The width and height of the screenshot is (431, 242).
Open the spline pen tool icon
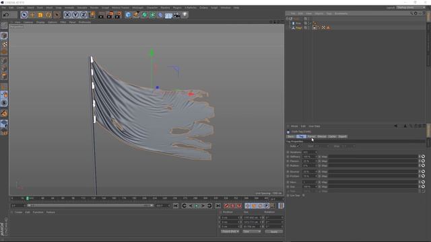pyautogui.click(x=136, y=15)
